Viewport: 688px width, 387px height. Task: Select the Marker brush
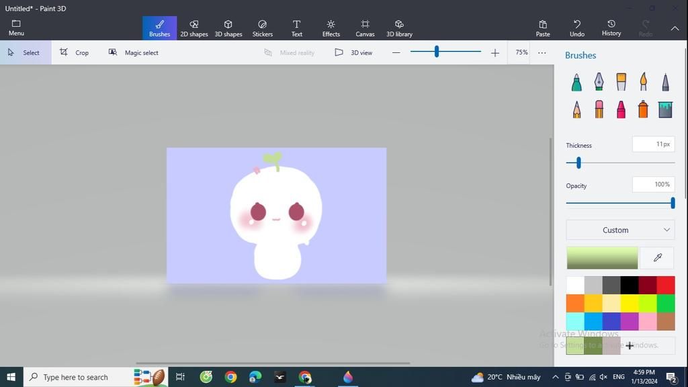[576, 82]
